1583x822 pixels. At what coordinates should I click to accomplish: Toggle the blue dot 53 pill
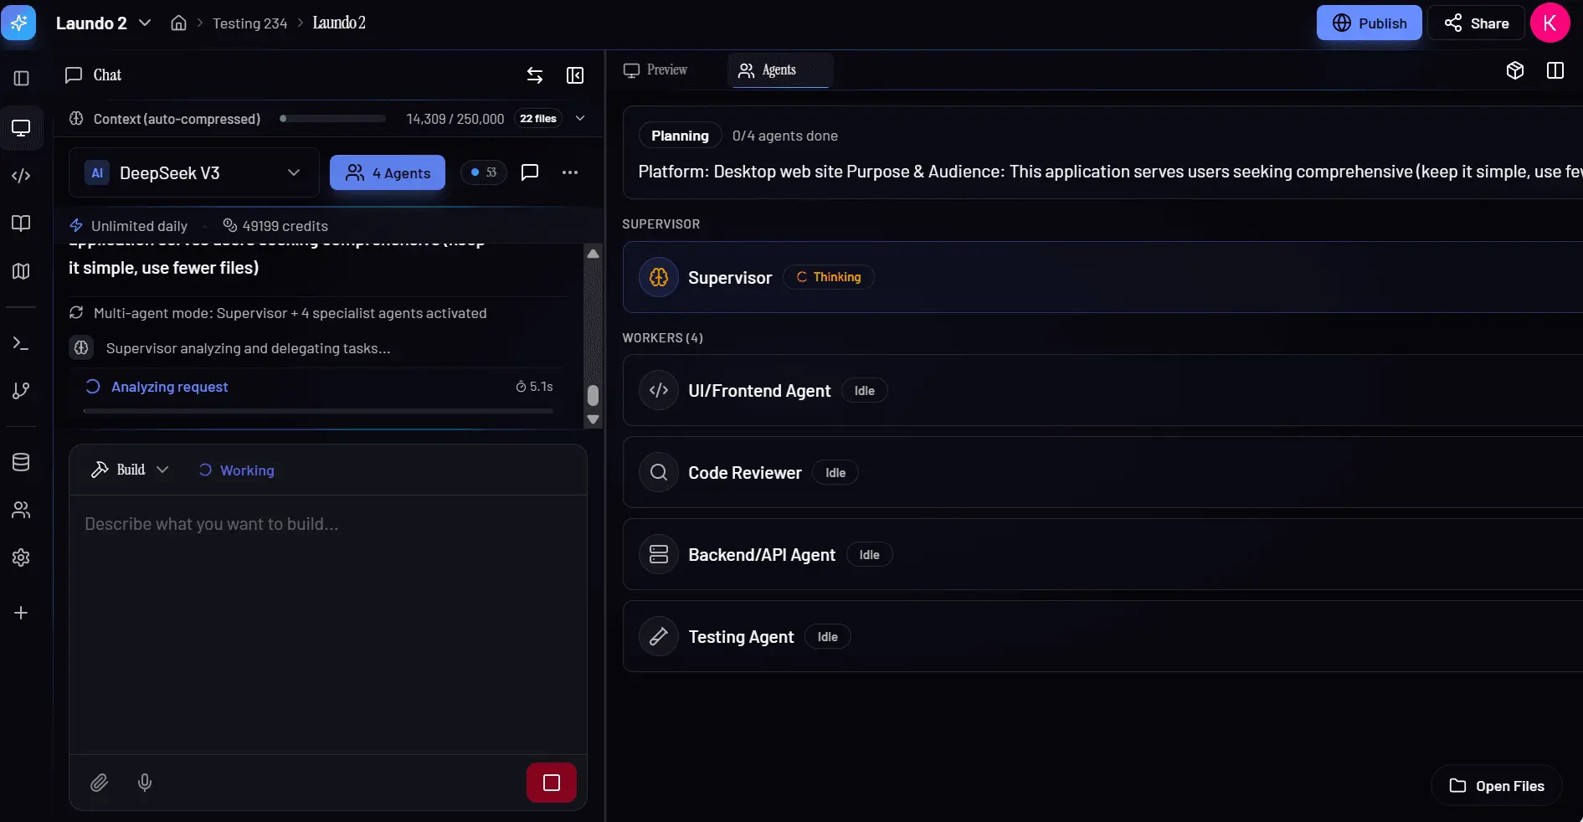pyautogui.click(x=484, y=172)
